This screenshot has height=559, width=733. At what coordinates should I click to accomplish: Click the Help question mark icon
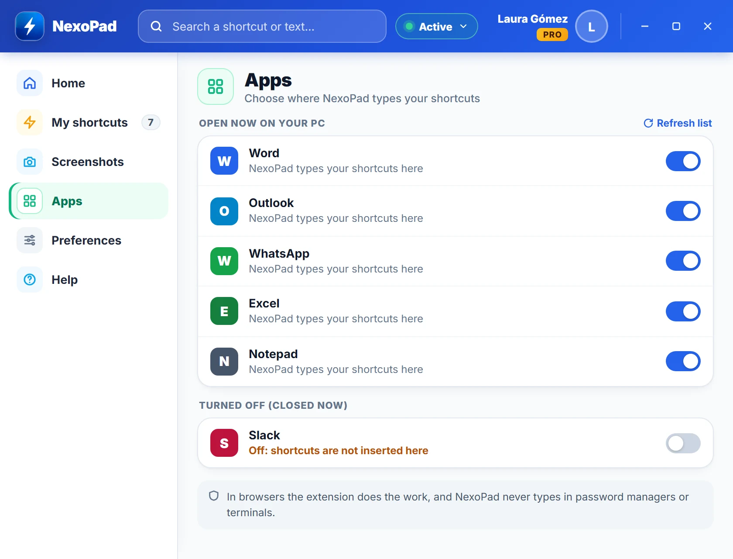pos(30,279)
